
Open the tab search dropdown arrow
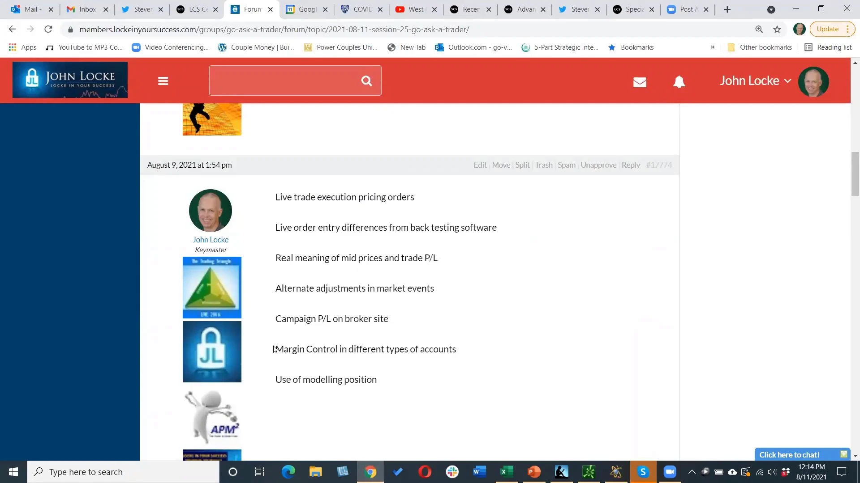coord(771,9)
